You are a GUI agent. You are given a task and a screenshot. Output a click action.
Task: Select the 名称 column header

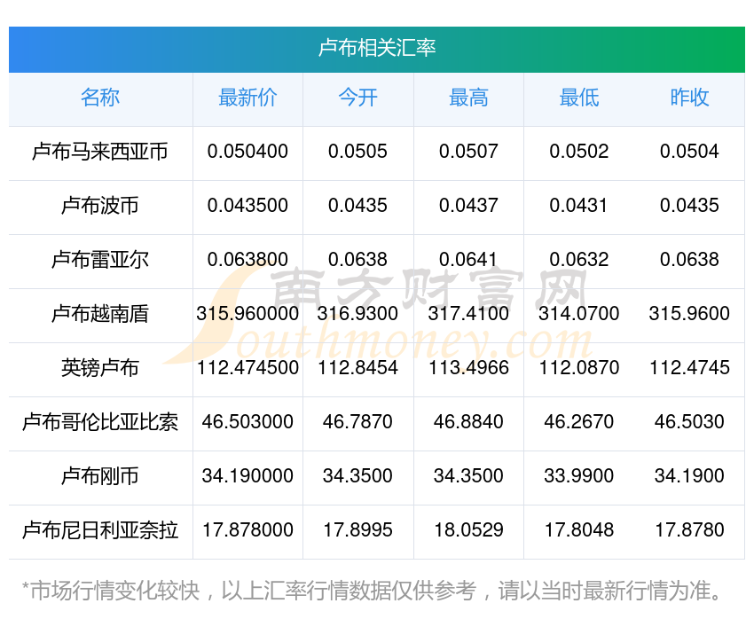[x=100, y=98]
